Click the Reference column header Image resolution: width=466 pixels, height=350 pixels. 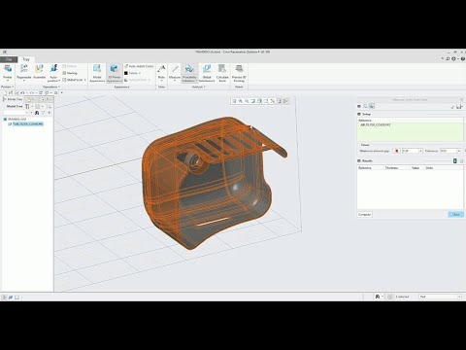[x=365, y=168]
